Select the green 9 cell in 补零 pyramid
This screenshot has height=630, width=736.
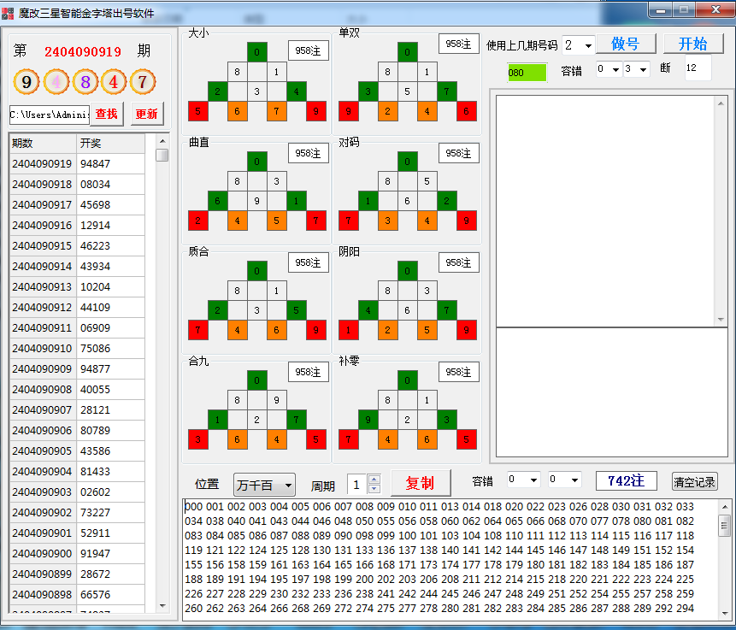click(368, 420)
